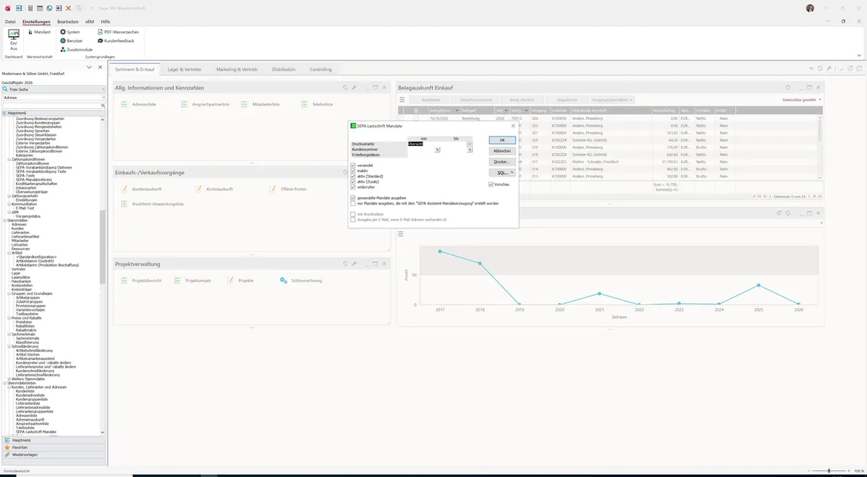Open the xRM menu
The image size is (867, 477).
(90, 22)
